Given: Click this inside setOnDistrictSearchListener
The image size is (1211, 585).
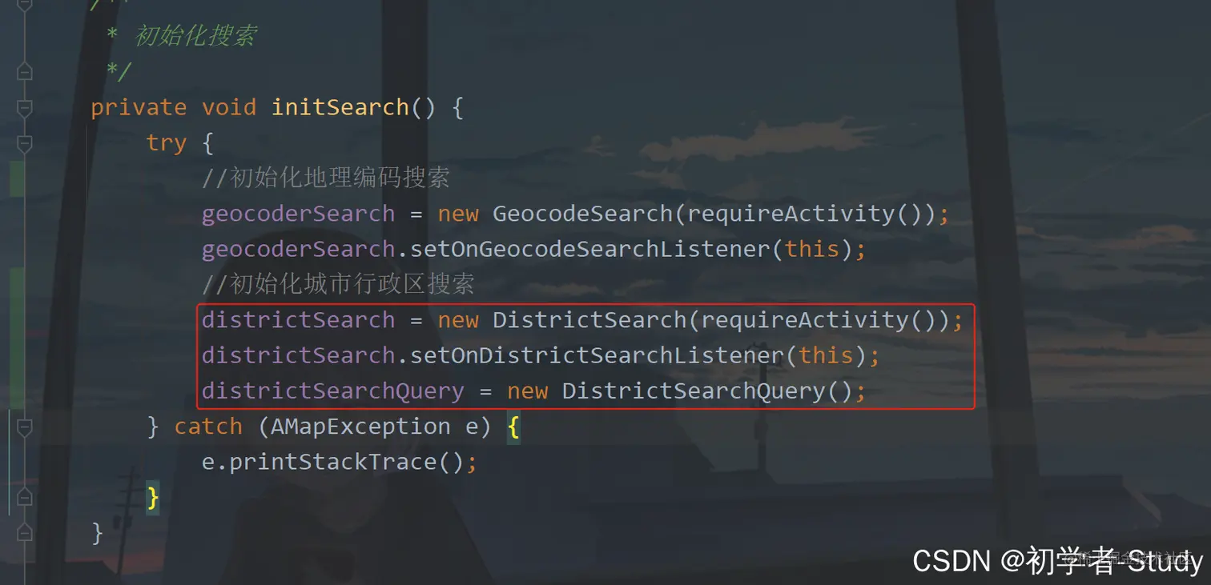Looking at the screenshot, I should click(827, 355).
